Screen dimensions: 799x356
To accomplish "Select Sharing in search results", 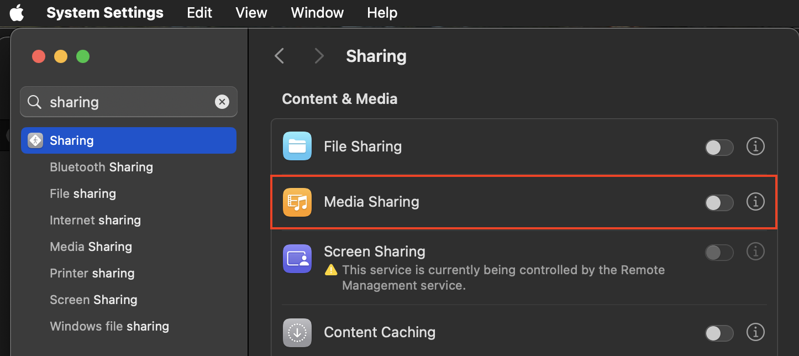I will (x=129, y=140).
